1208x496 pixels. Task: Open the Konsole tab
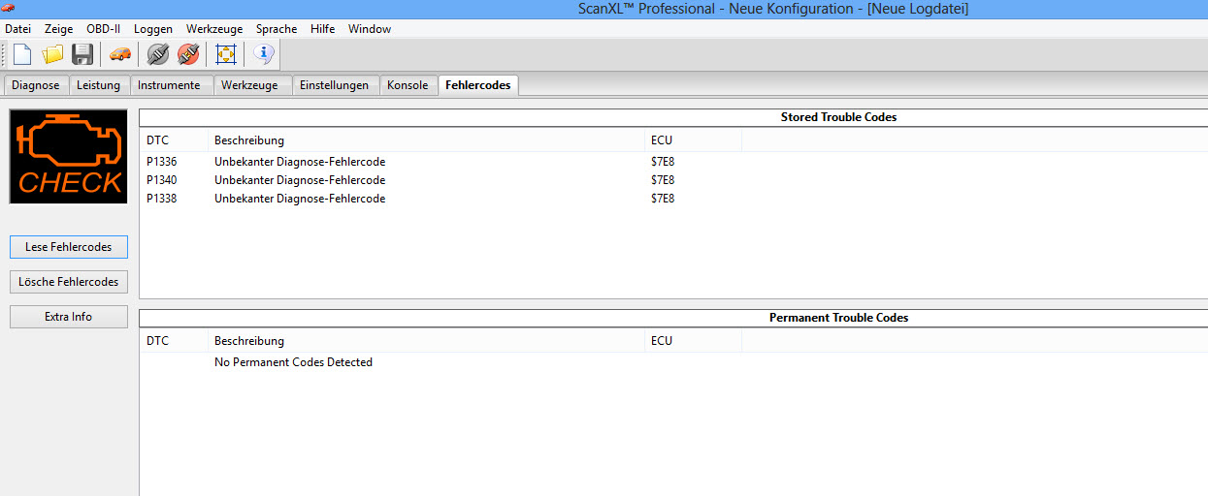(408, 85)
